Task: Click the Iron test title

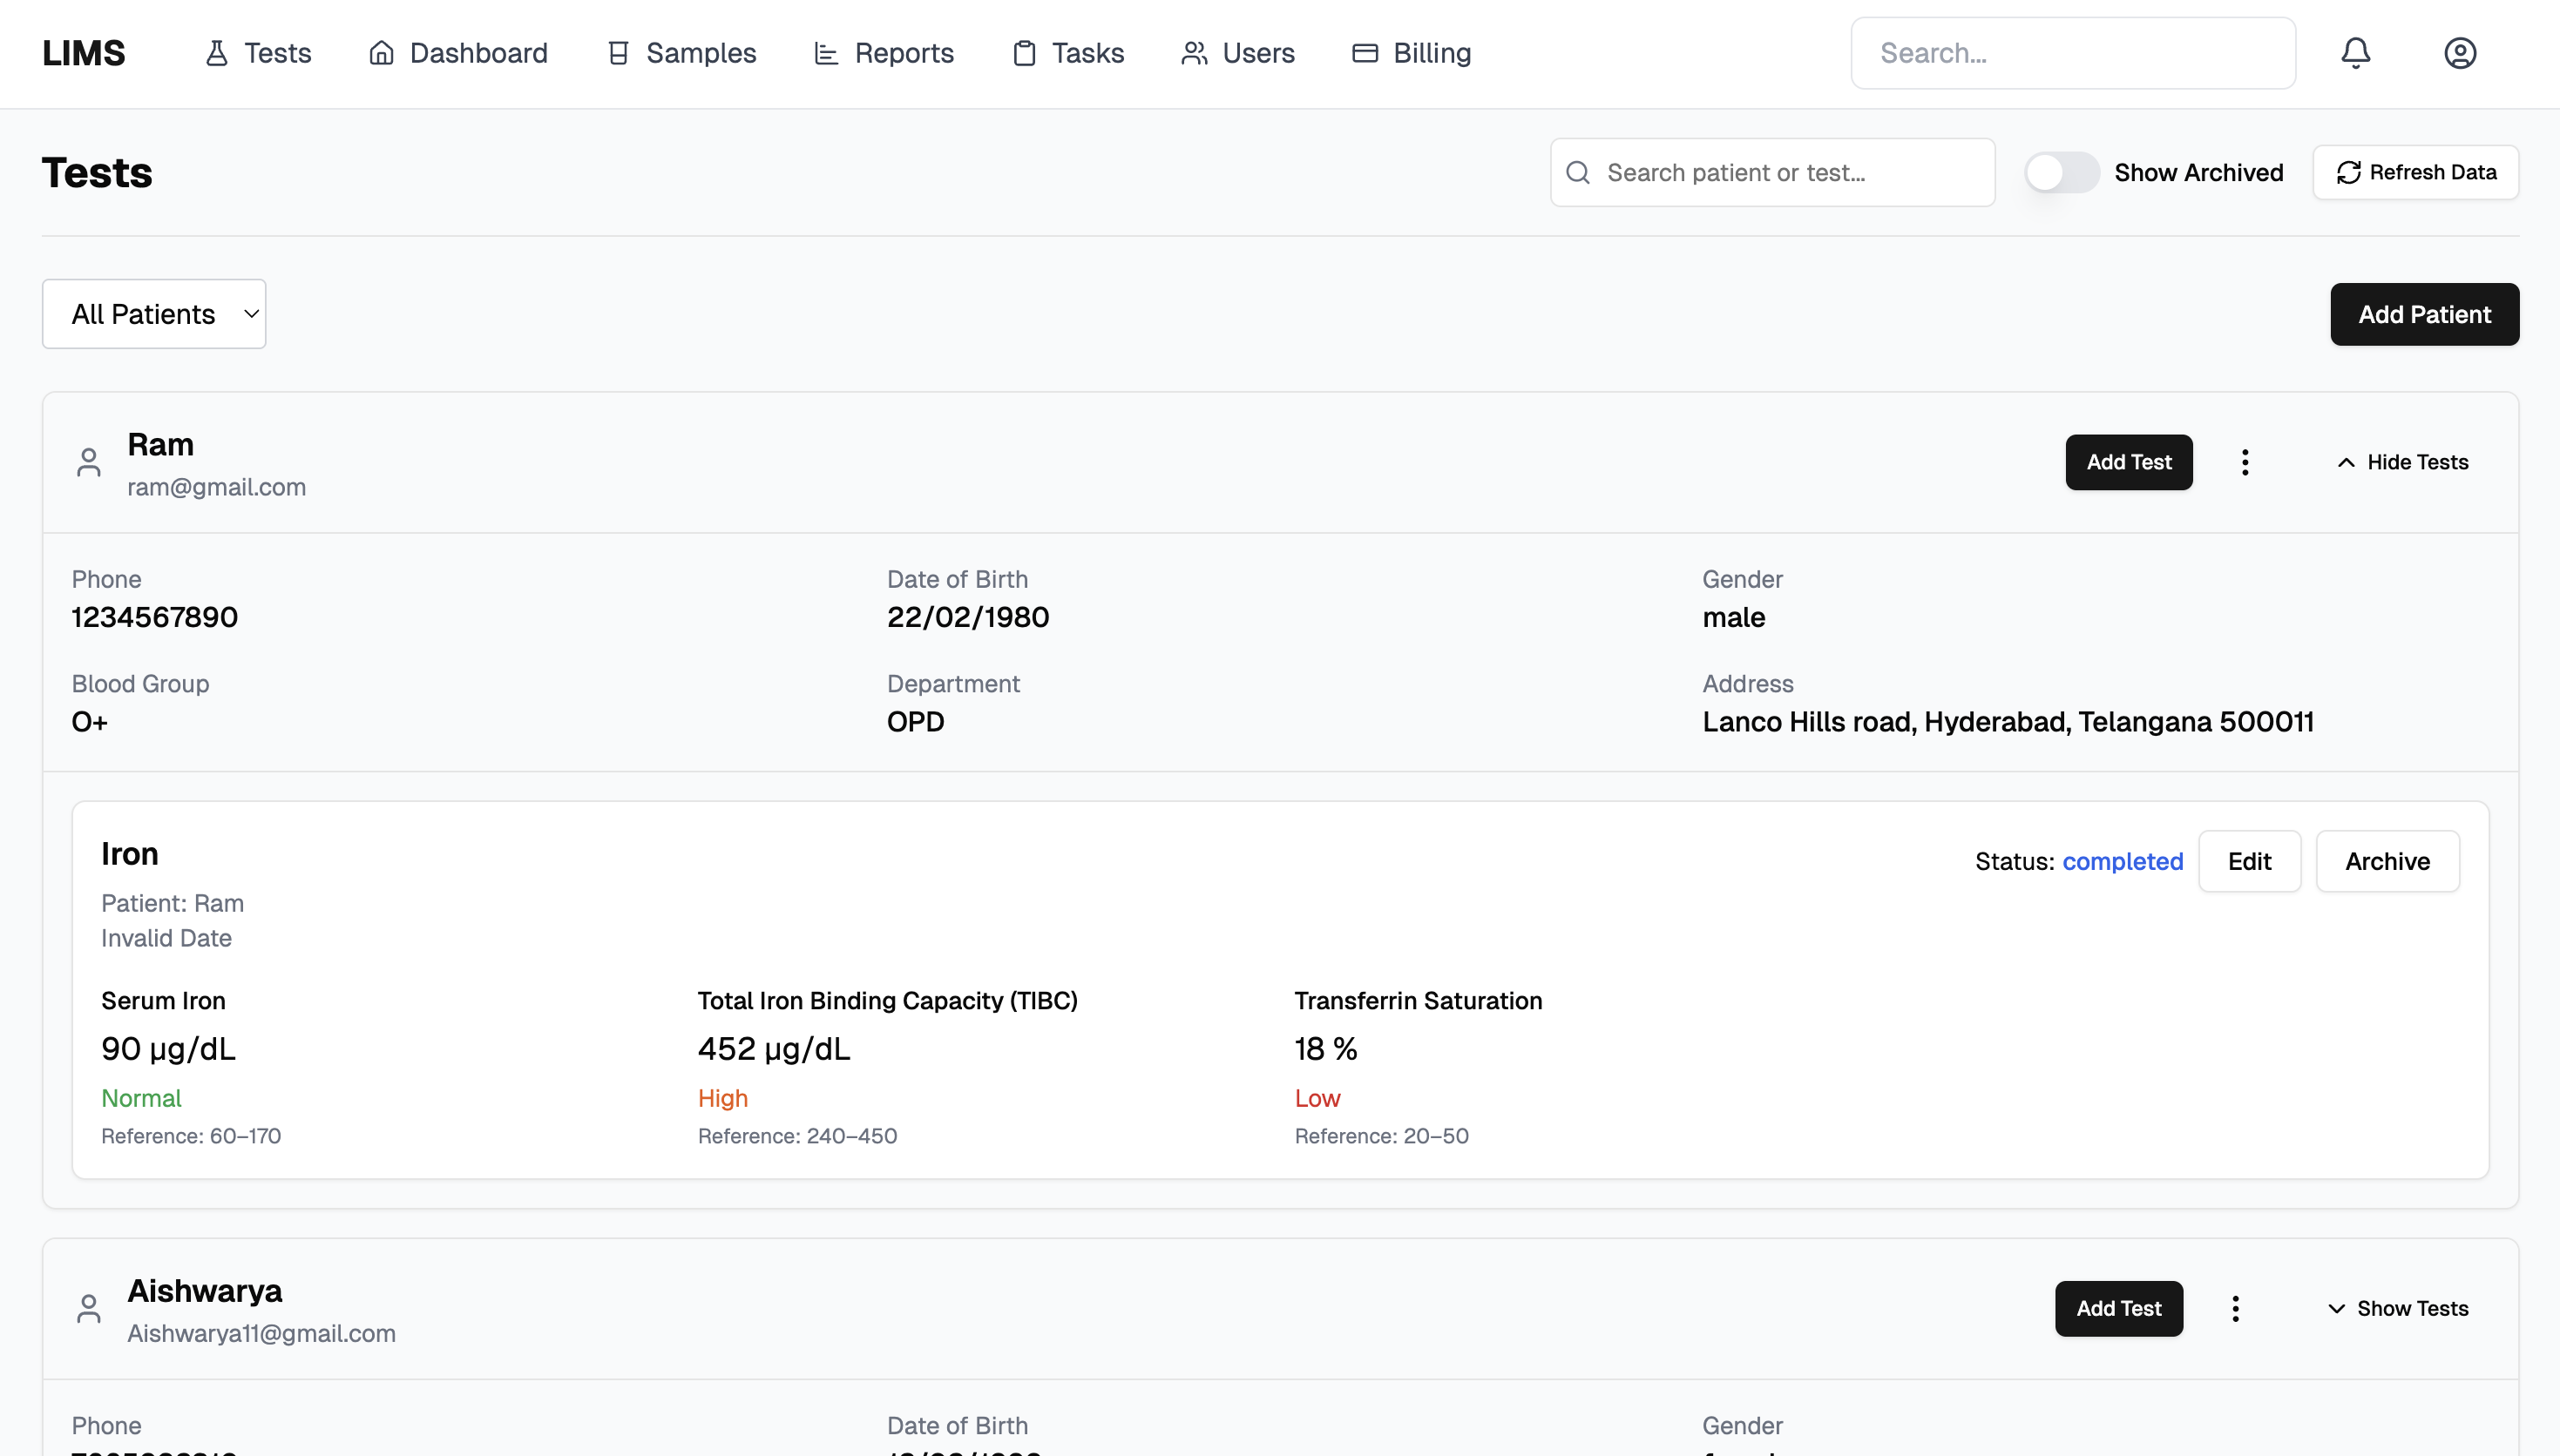Action: pyautogui.click(x=129, y=854)
